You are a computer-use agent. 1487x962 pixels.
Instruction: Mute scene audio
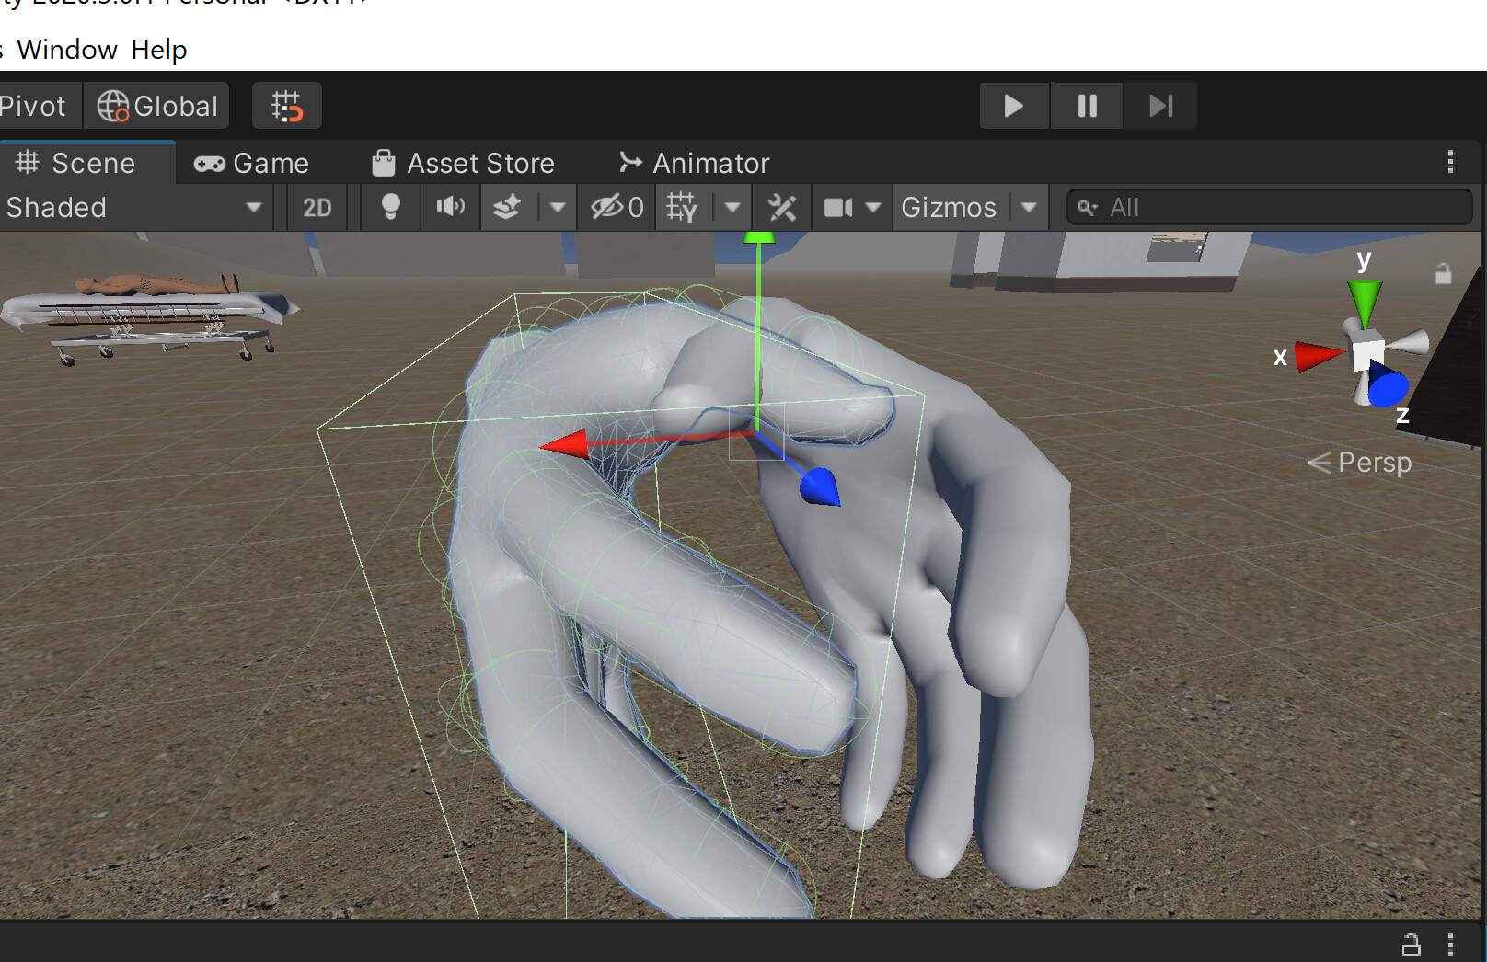pyautogui.click(x=450, y=207)
